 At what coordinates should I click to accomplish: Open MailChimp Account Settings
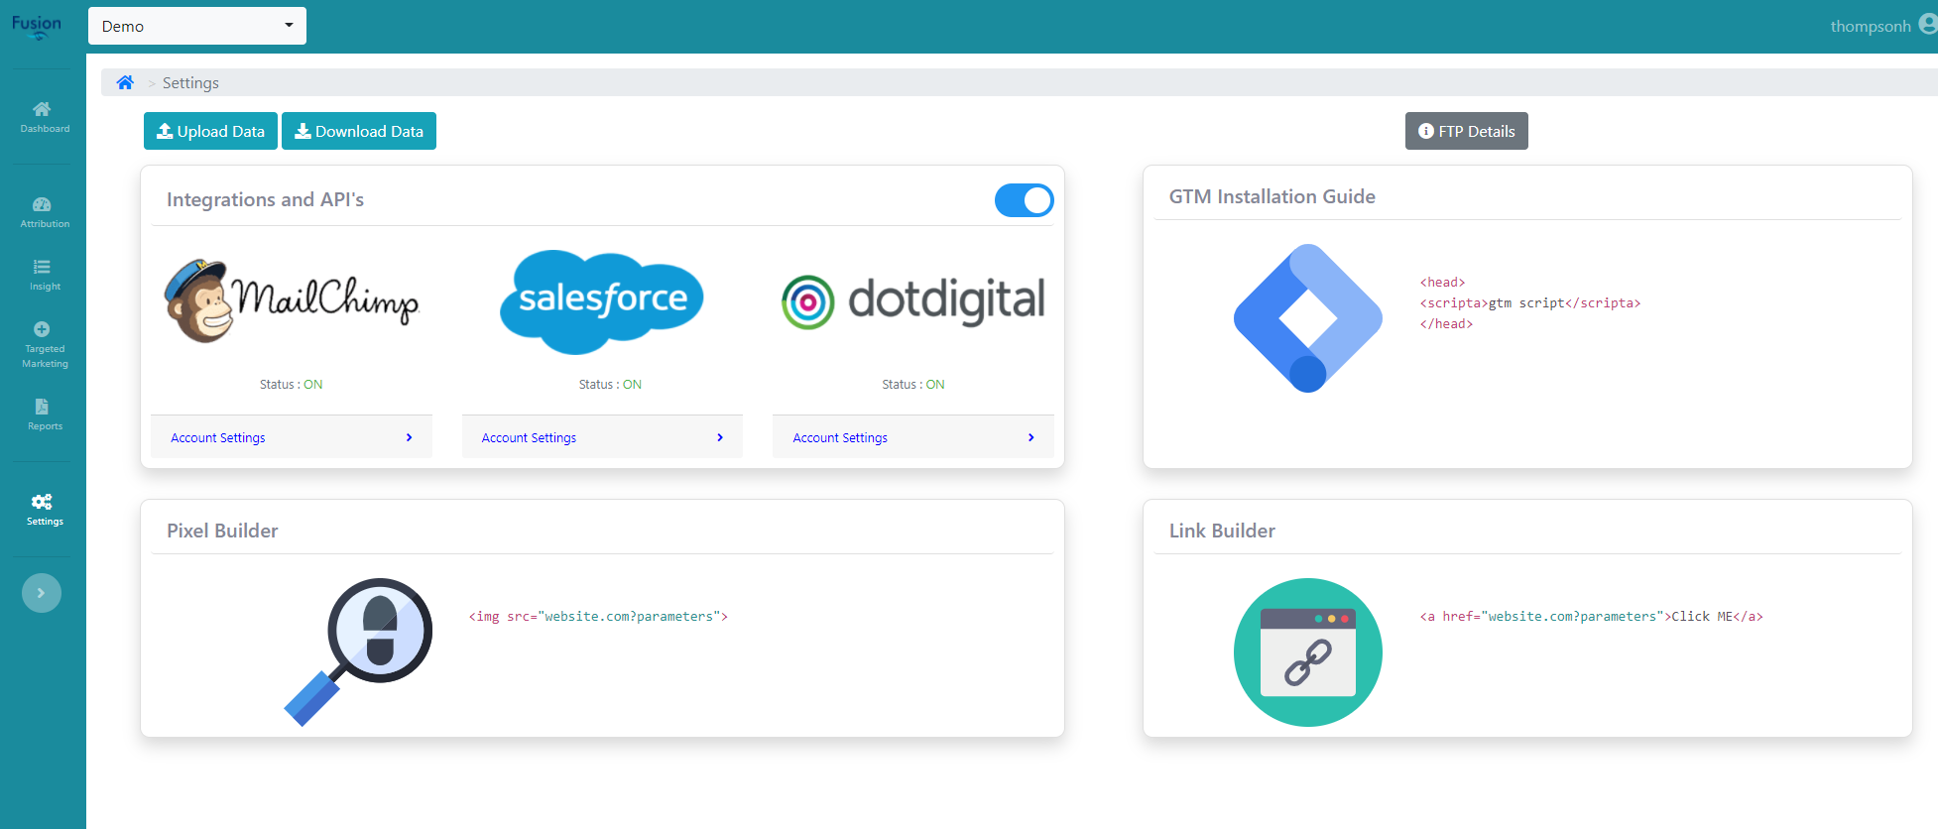point(292,437)
